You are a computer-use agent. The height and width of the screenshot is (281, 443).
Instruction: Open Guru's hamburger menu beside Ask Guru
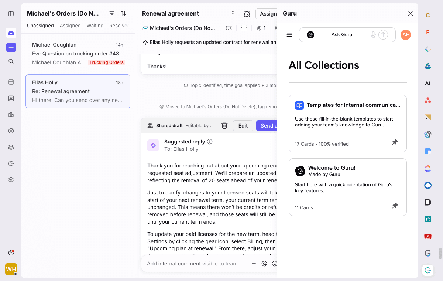tap(289, 34)
